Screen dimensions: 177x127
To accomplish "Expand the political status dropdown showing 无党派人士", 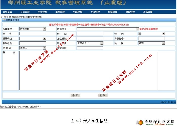I will 90,43.
